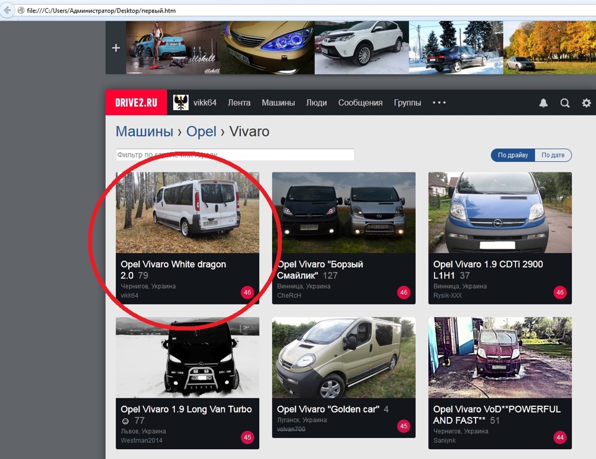Open the gold car blue headlight thumbnail
Screen dimensions: 596x459
(267, 48)
